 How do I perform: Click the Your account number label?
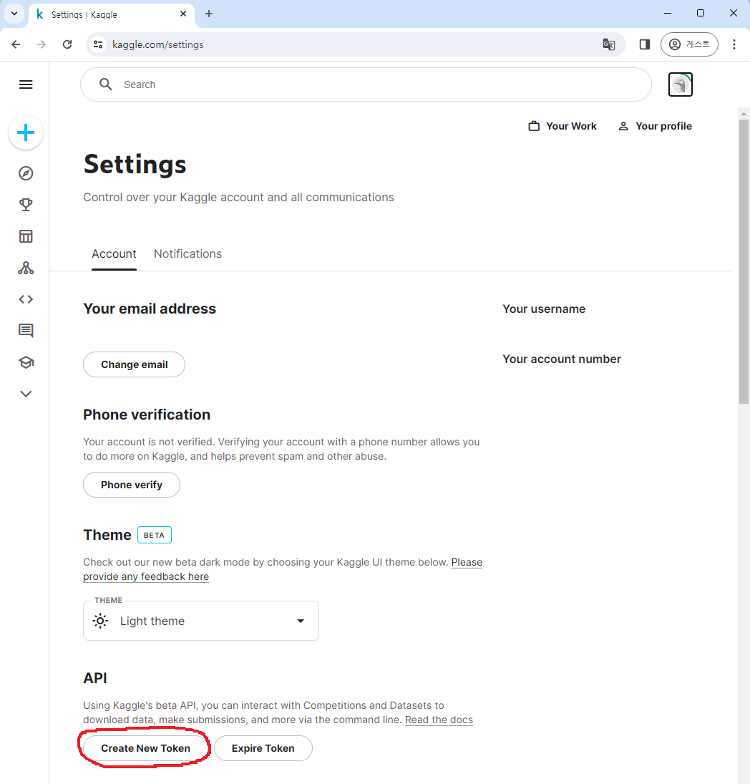tap(562, 359)
